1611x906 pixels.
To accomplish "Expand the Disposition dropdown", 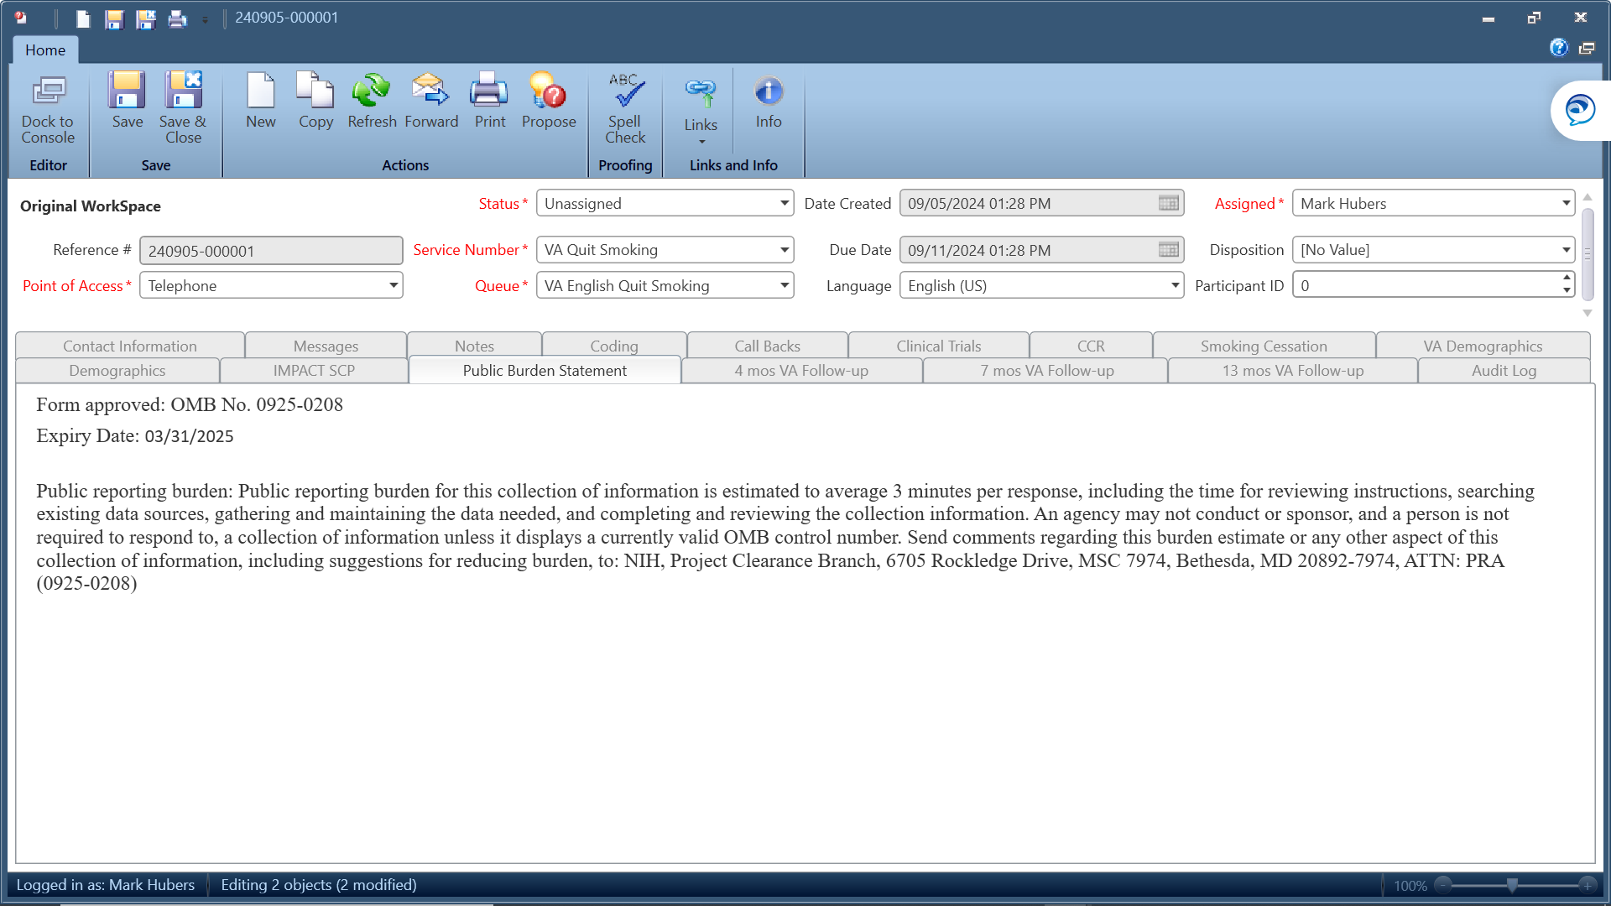I will point(1566,250).
